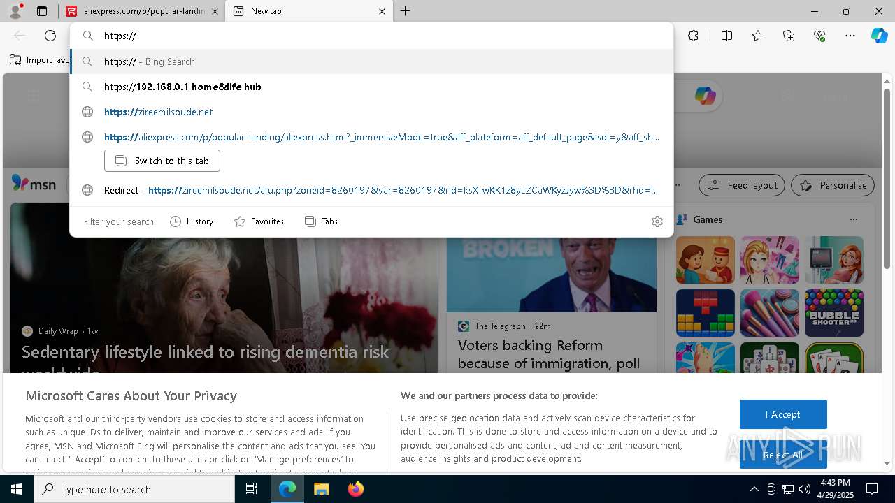
Task: Launch Firefox from the taskbar
Action: [355, 489]
